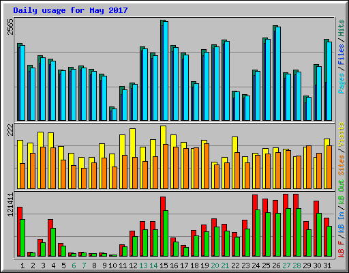
Task: Click day label "11" on the x-axis
Action: pos(123,265)
